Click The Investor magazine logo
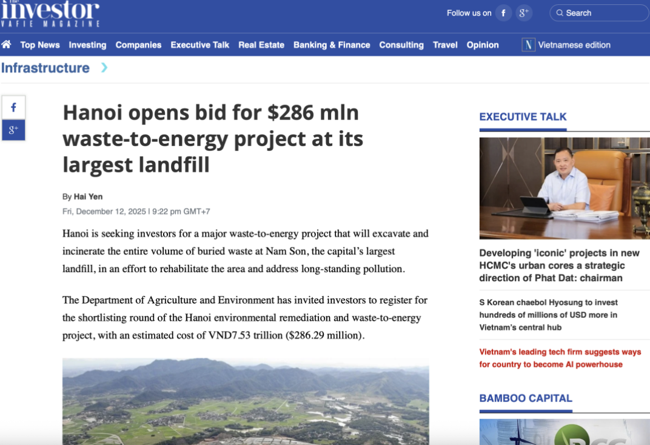650x445 pixels. 50,13
